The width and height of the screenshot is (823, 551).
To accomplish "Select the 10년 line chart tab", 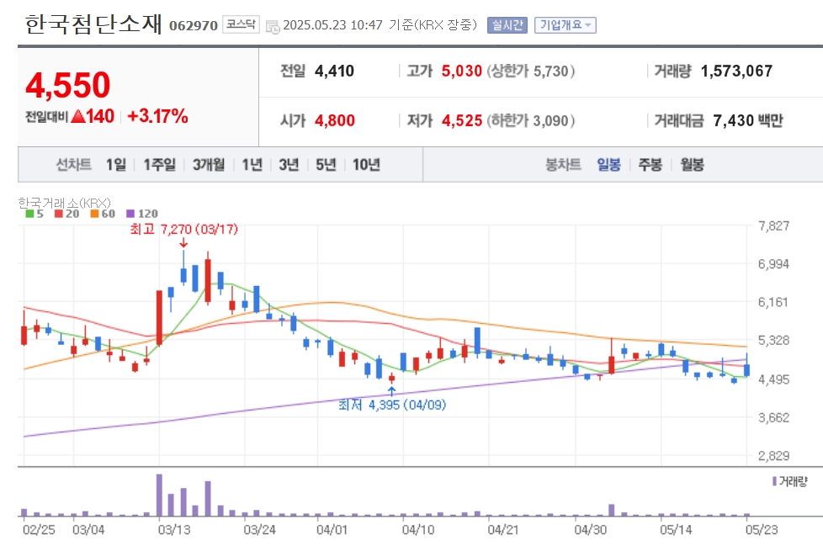I will (x=366, y=165).
